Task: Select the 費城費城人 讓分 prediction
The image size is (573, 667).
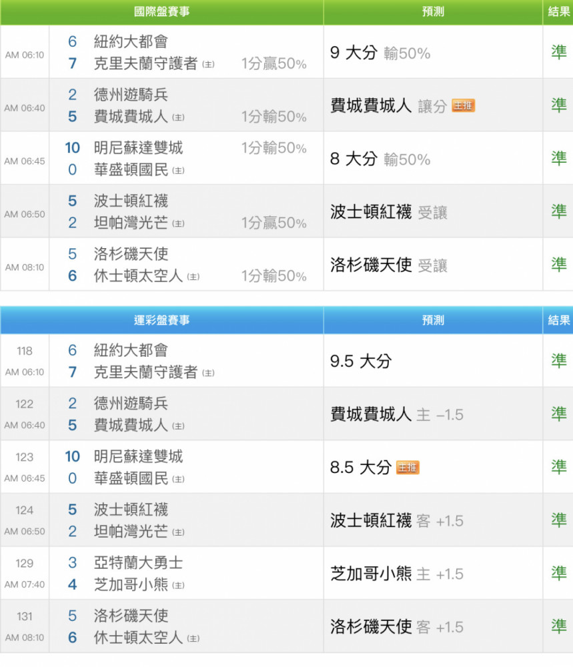Action: pyautogui.click(x=389, y=106)
